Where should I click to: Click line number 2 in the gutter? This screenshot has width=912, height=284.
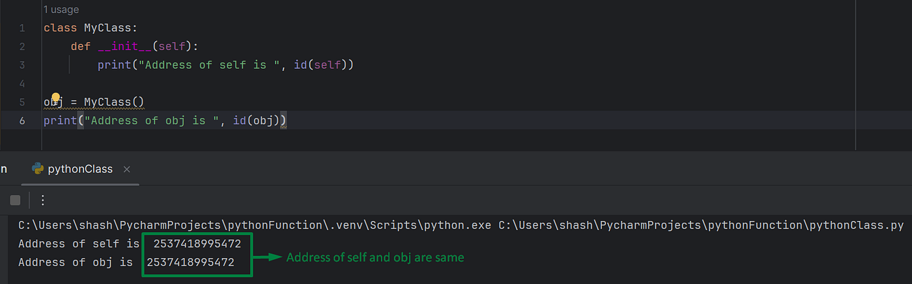click(x=22, y=46)
